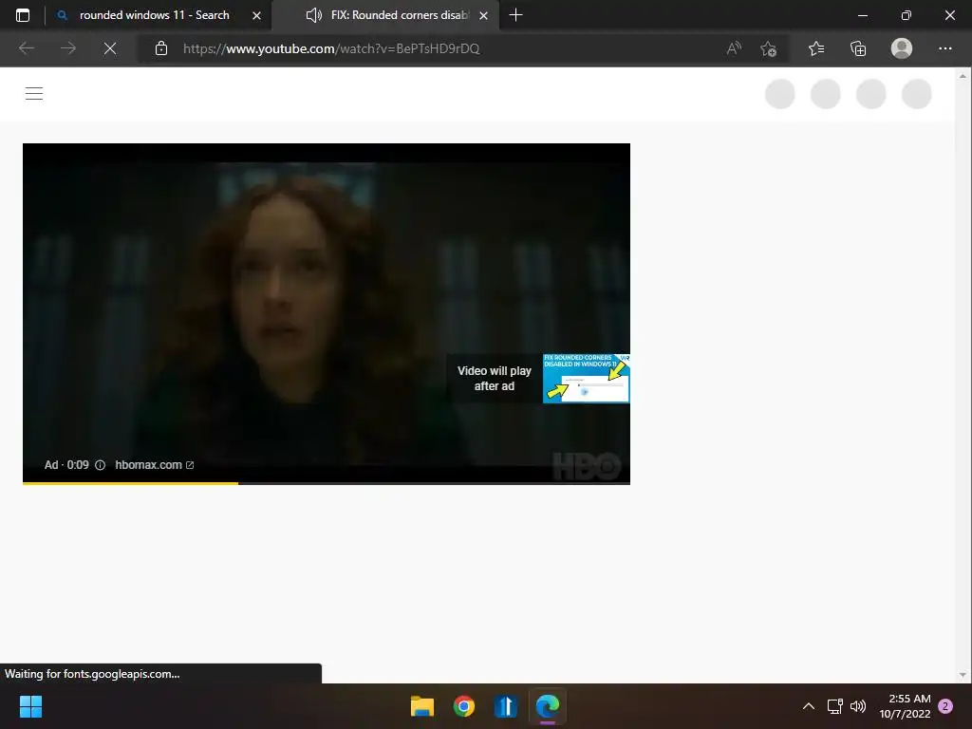Open network status tray icon

[x=834, y=706]
